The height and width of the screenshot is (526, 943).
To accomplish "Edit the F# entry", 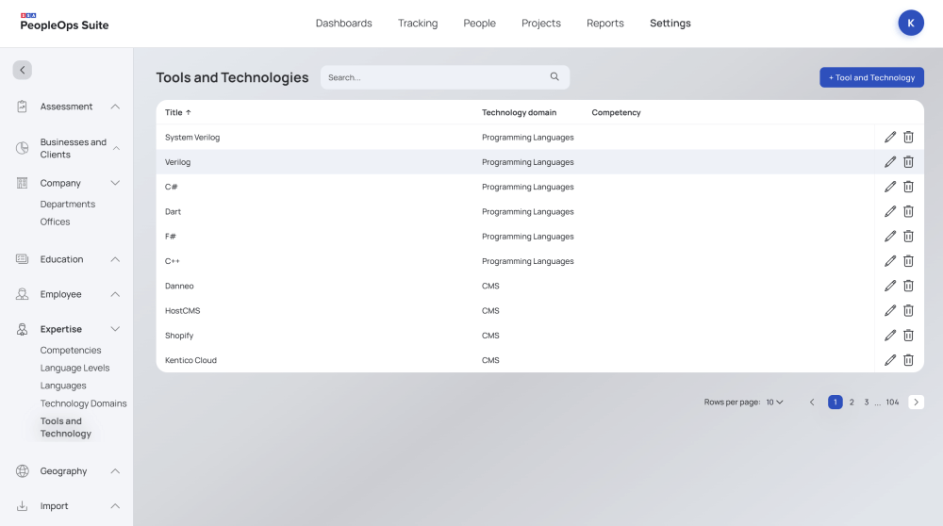I will tap(890, 237).
